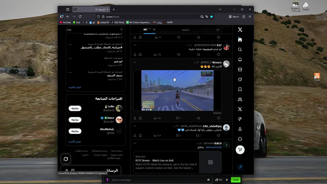Switch to the متابعون timeline tab
This screenshot has width=327, height=184.
[185, 30]
